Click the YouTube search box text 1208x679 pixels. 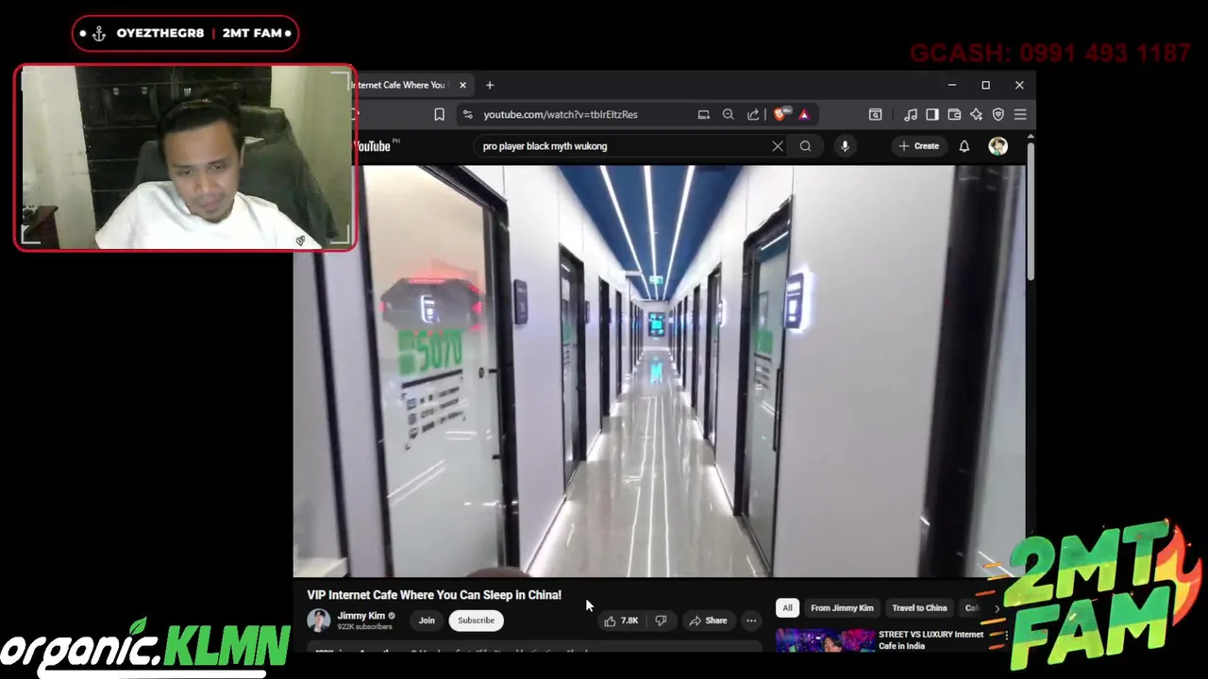point(545,146)
